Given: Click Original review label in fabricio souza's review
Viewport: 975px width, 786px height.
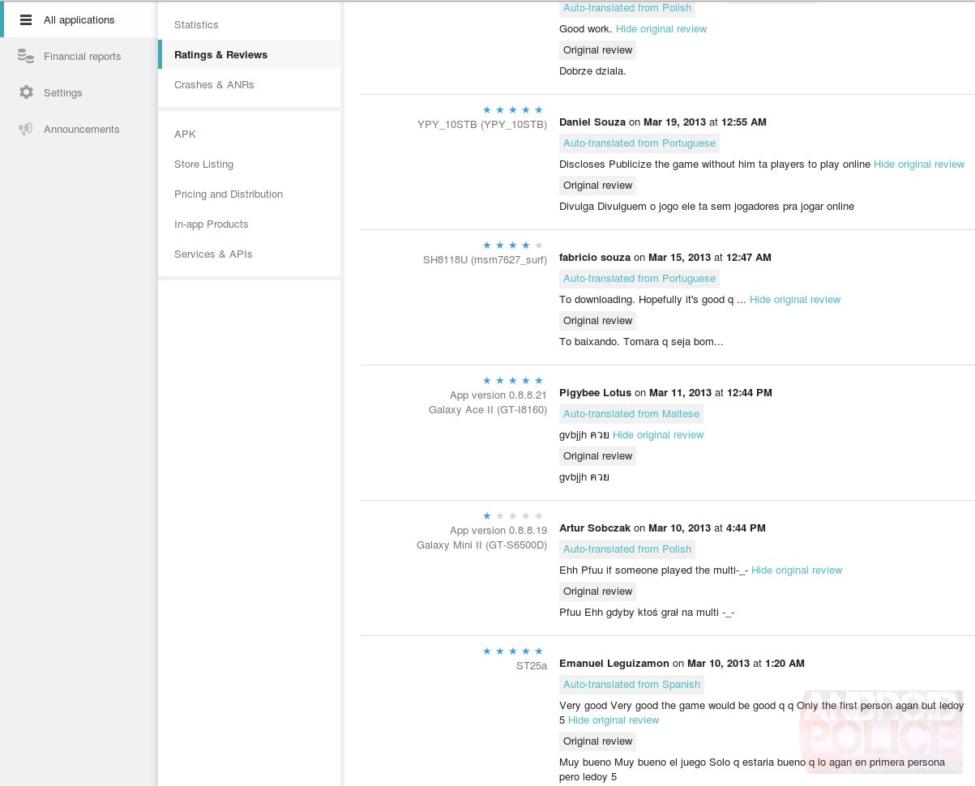Looking at the screenshot, I should [x=598, y=321].
